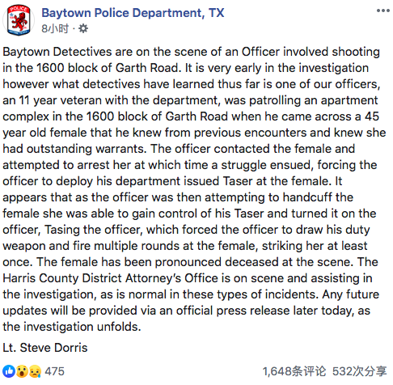393x385 pixels.
Task: Open the Baytown Police Department, TX page link
Action: pos(133,13)
